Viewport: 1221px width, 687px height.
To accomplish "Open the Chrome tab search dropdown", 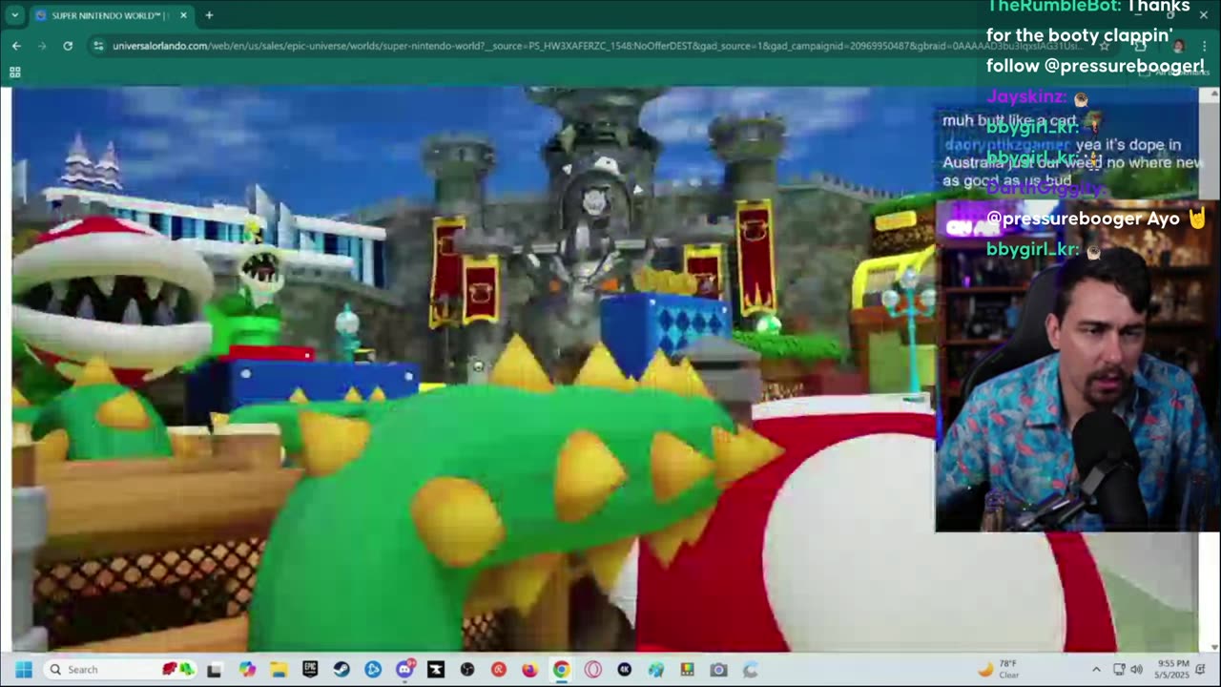I will click(14, 15).
